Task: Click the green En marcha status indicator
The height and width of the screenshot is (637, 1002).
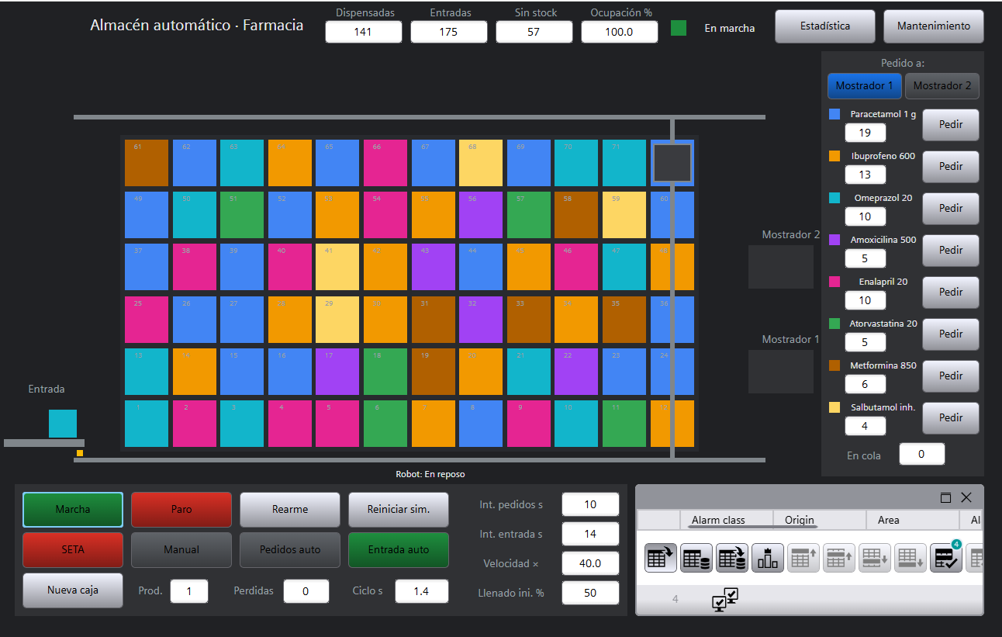Action: pyautogui.click(x=679, y=28)
